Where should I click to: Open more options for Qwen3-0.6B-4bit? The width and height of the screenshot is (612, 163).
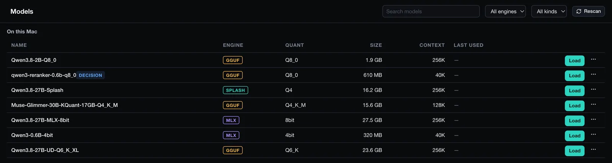coord(593,134)
